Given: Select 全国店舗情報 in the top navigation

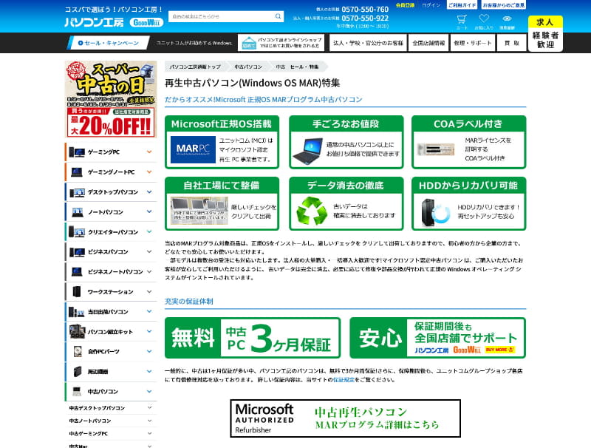Looking at the screenshot, I should click(428, 42).
